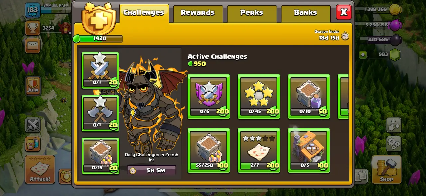426x196 pixels.
Task: Select the Challenges tab
Action: pos(144,13)
